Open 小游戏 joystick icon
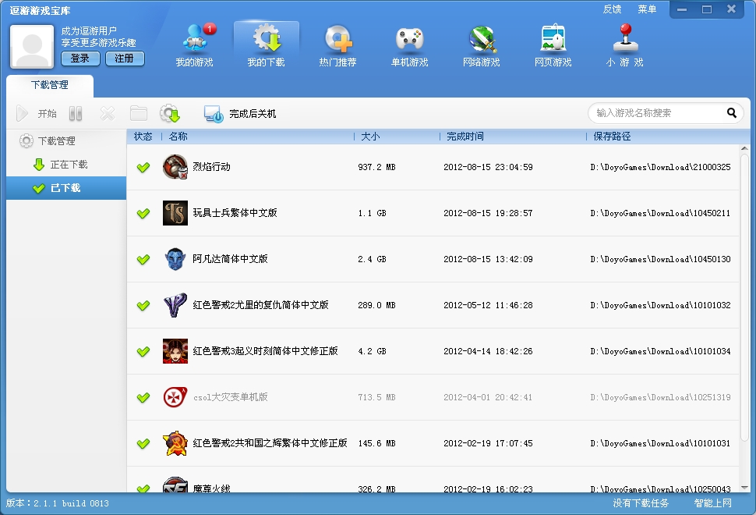Image resolution: width=756 pixels, height=515 pixels. (x=625, y=37)
